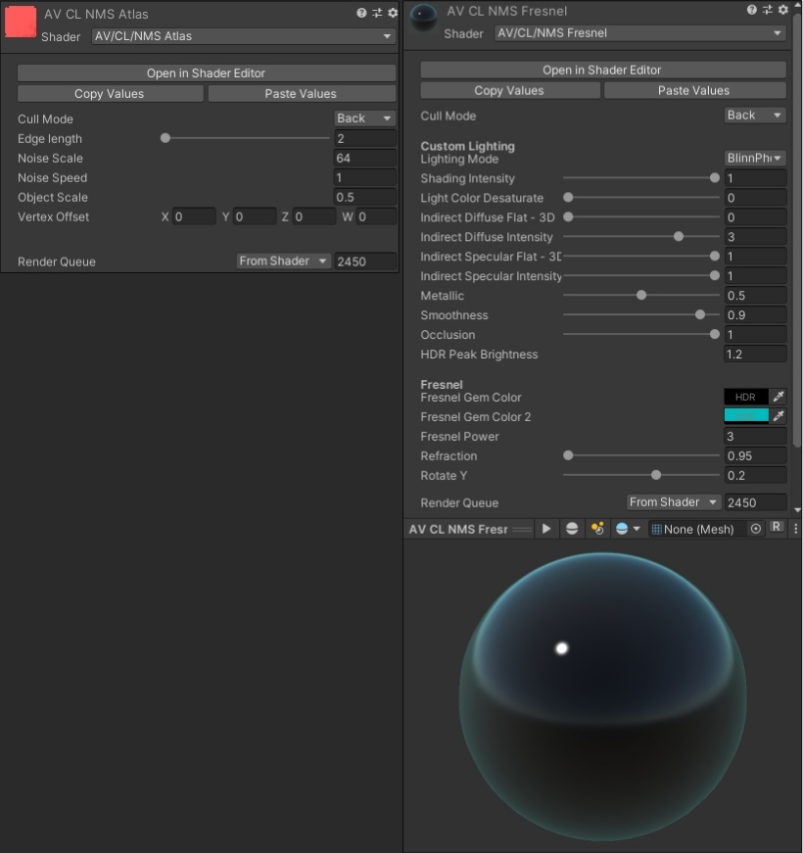The height and width of the screenshot is (853, 803).
Task: Click Copy Values on the Atlas material
Action: [x=110, y=93]
